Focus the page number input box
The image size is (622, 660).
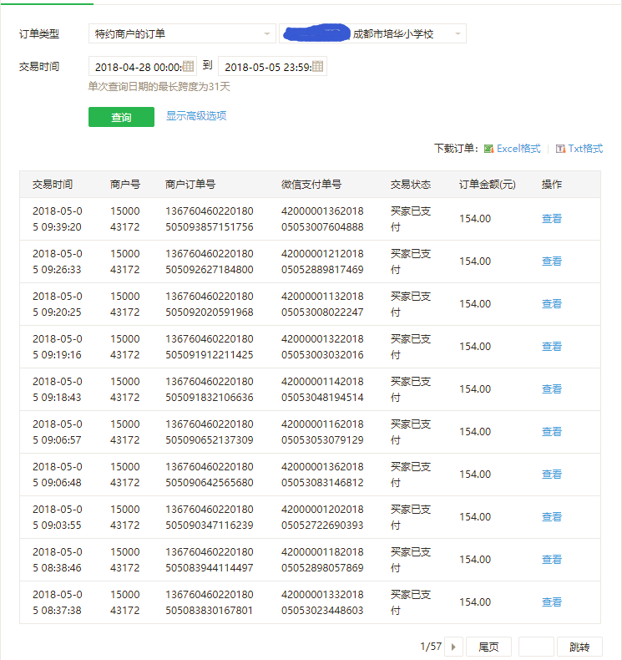(x=536, y=647)
